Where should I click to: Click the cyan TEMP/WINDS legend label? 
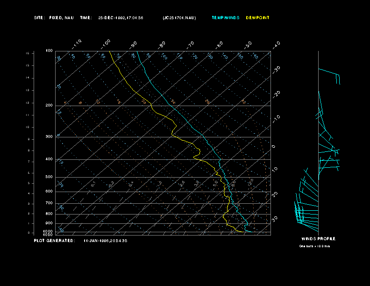point(225,18)
